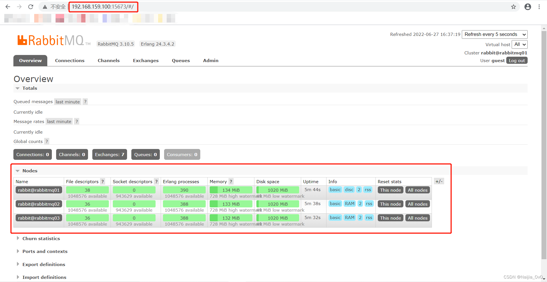Open help for File descriptors column
This screenshot has width=547, height=282.
(x=103, y=181)
